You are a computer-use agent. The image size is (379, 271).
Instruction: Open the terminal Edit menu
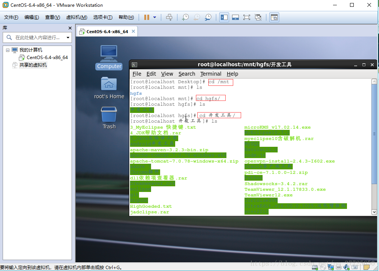(151, 74)
